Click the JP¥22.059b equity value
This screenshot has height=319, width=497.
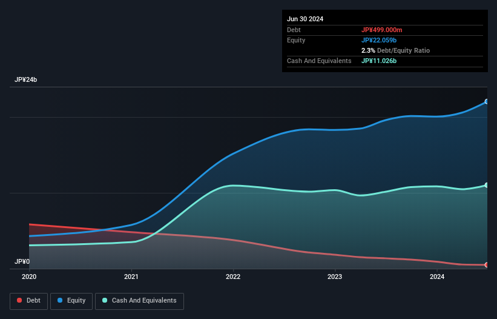pyautogui.click(x=379, y=40)
